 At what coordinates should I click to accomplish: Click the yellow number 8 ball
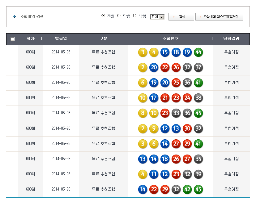point(143,113)
